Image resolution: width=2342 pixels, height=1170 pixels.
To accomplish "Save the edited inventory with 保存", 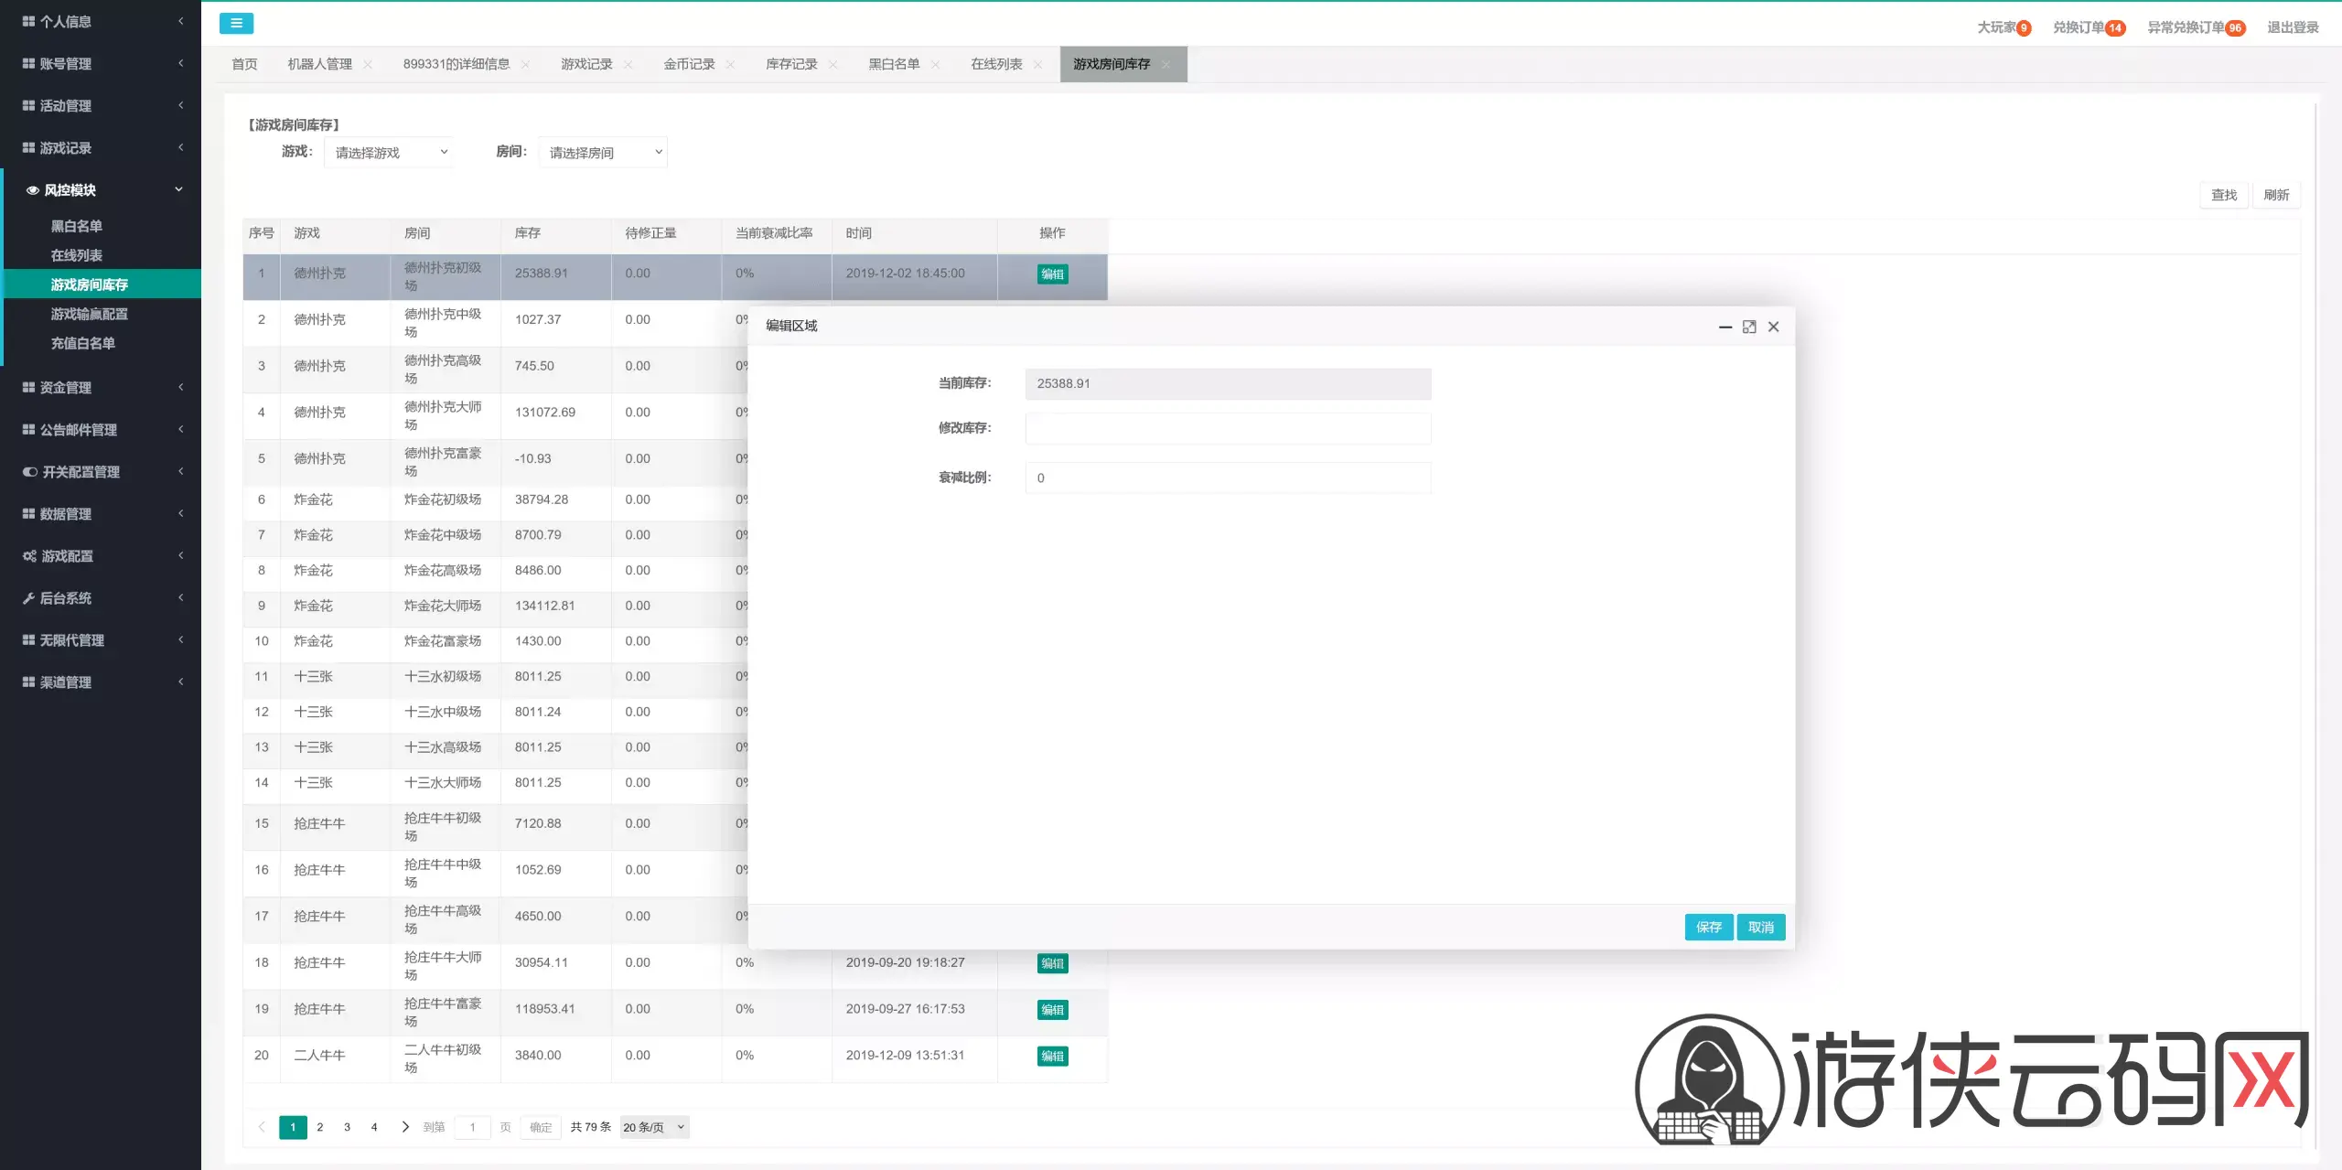I will click(1709, 927).
